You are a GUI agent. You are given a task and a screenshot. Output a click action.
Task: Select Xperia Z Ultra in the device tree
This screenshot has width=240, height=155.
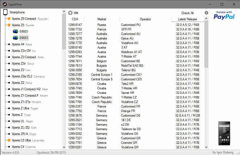click(x=21, y=108)
